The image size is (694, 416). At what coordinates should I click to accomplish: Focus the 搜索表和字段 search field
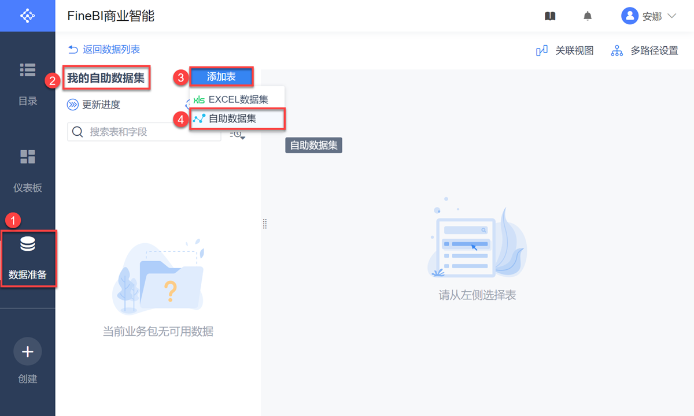pyautogui.click(x=144, y=132)
